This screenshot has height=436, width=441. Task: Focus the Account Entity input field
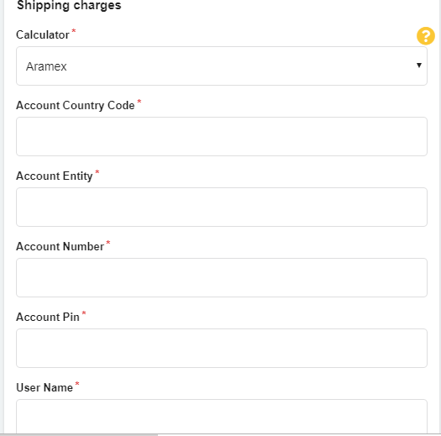click(222, 207)
